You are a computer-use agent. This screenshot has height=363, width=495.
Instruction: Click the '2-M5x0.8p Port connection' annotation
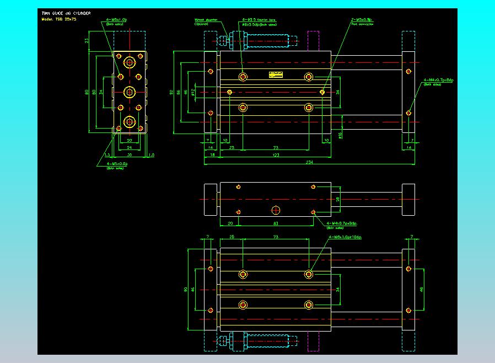362,22
